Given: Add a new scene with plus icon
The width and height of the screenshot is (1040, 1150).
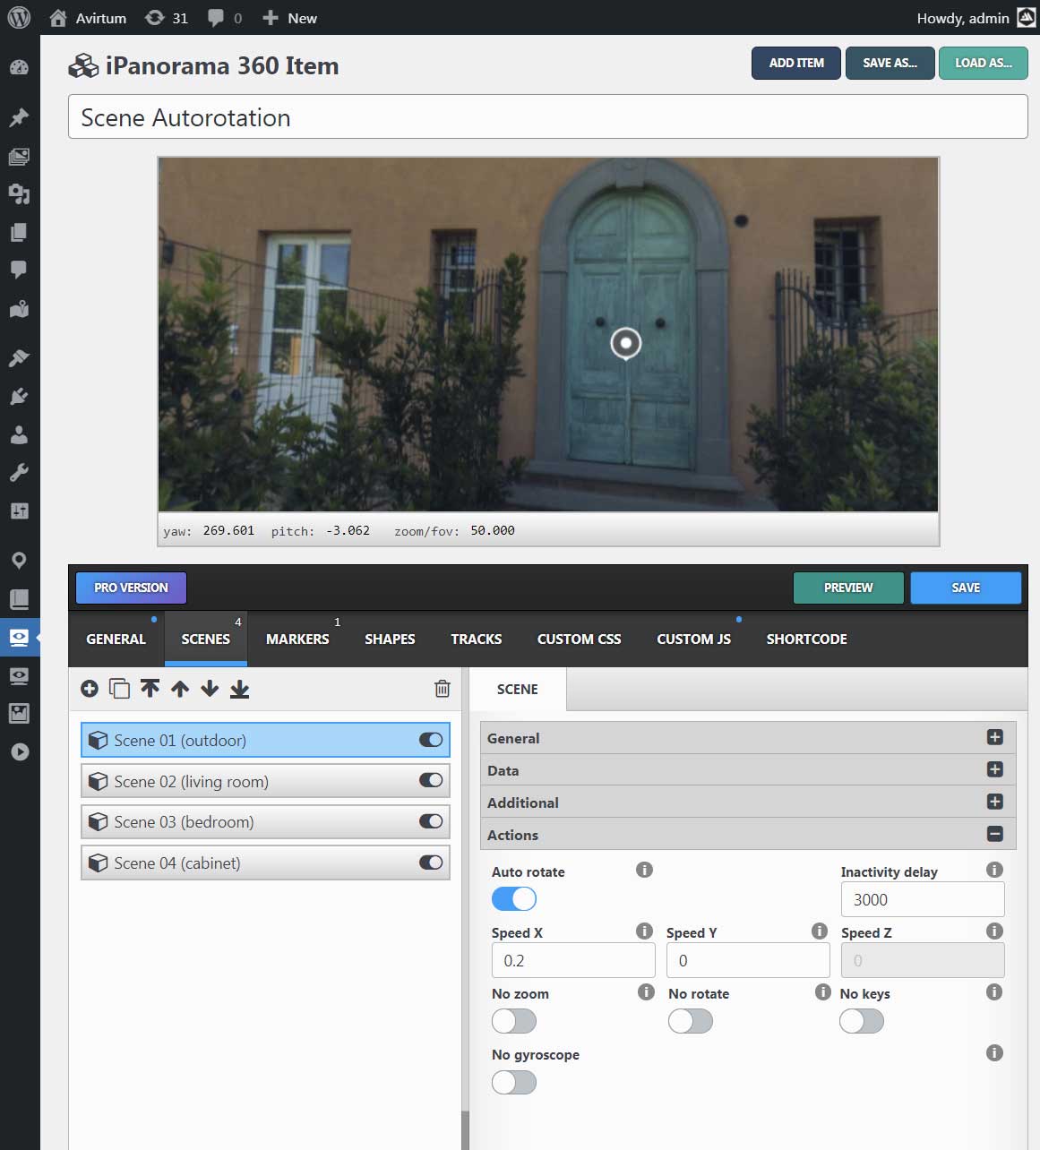Looking at the screenshot, I should point(90,689).
